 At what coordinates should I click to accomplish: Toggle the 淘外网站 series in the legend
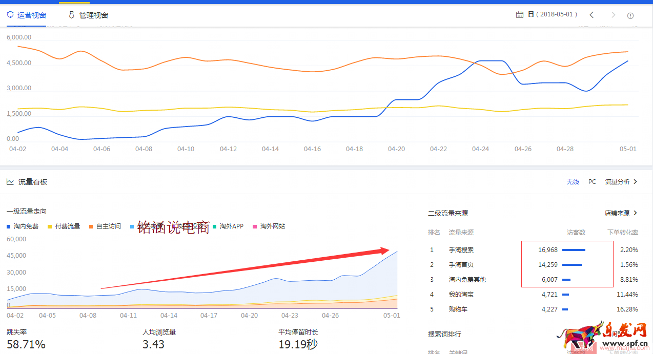pyautogui.click(x=272, y=226)
